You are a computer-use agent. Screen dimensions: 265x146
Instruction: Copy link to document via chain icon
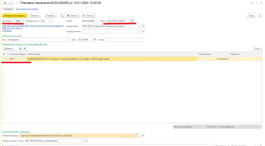tap(252, 3)
